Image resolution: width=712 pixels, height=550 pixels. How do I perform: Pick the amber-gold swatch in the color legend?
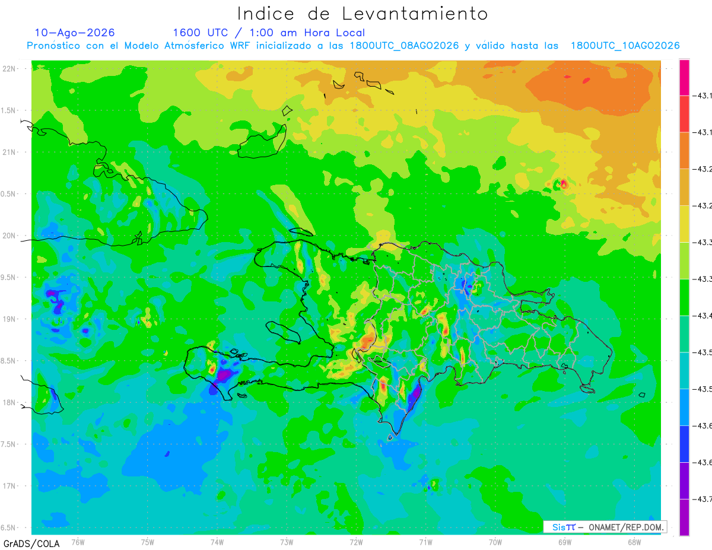pos(684,187)
